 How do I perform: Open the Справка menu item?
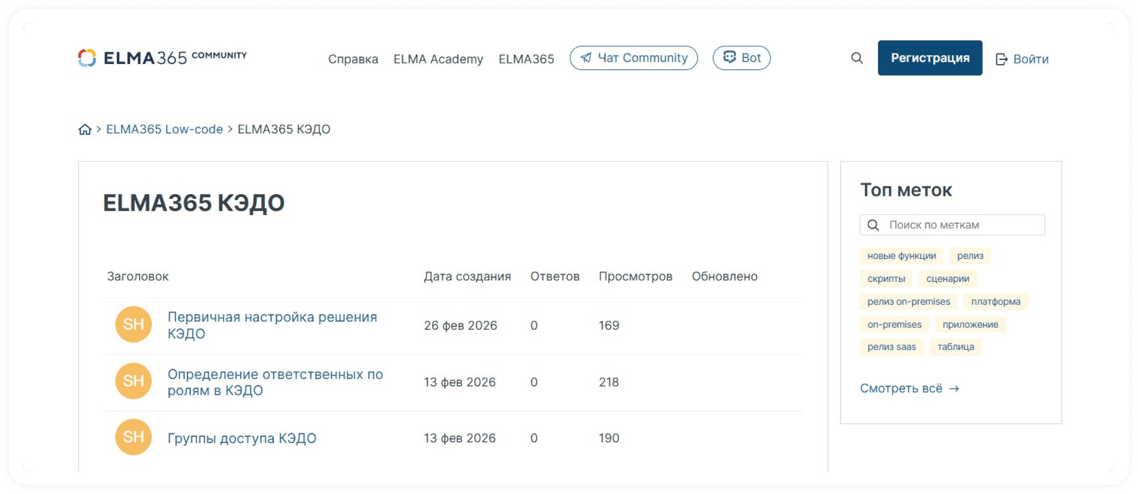(x=353, y=59)
